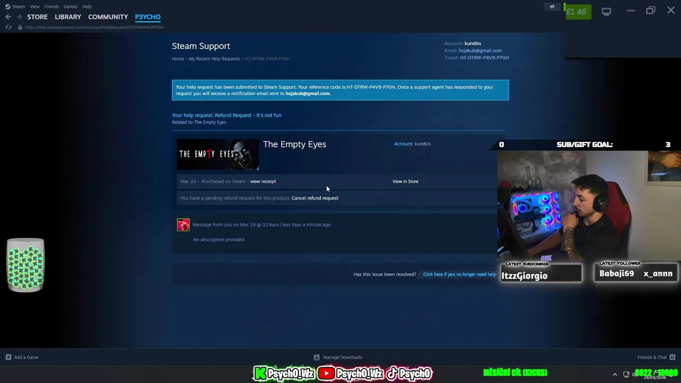
Task: Open the P3YCHO profile tab
Action: point(148,17)
